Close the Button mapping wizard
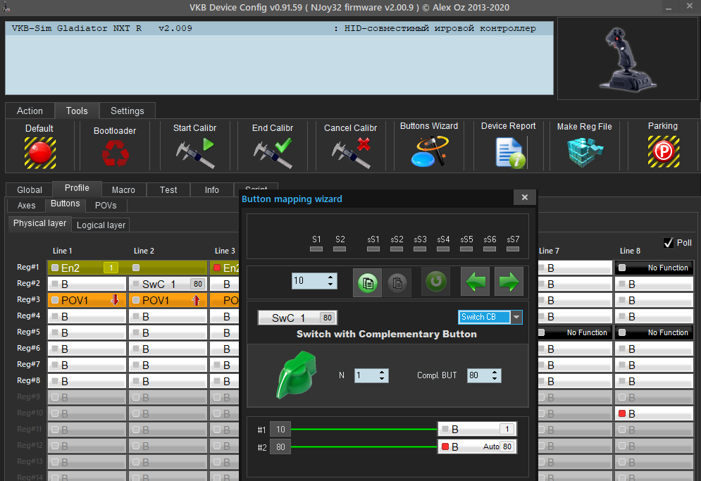Viewport: 701px width, 481px height. 525,197
